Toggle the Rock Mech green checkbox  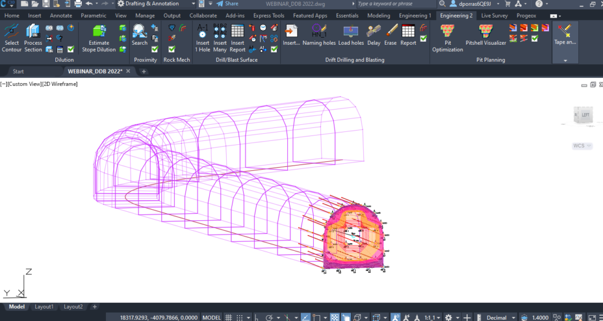[172, 49]
